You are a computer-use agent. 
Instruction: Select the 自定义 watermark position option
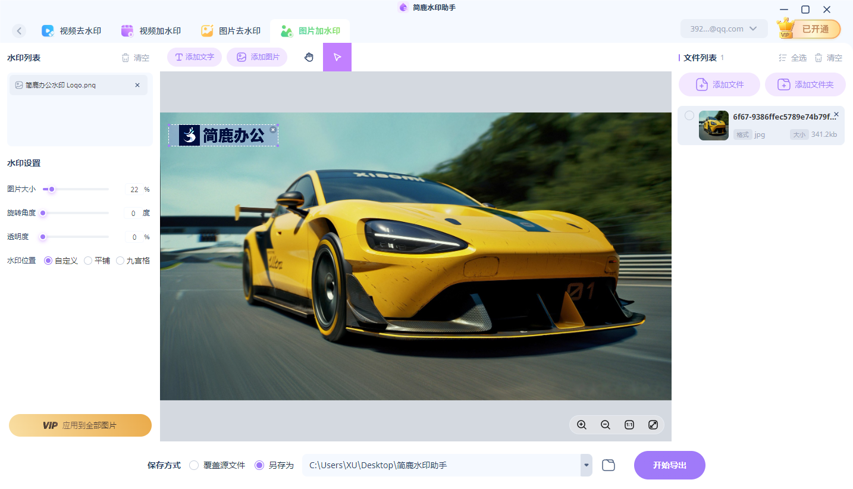[x=48, y=260]
